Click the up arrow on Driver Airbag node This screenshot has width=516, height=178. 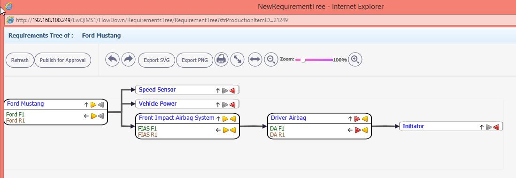pos(350,119)
